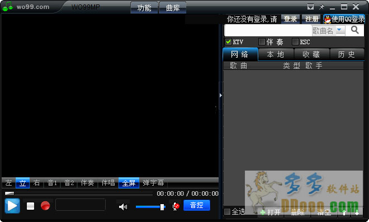
Task: Sort by the 歌曲 column header
Action: [x=239, y=65]
